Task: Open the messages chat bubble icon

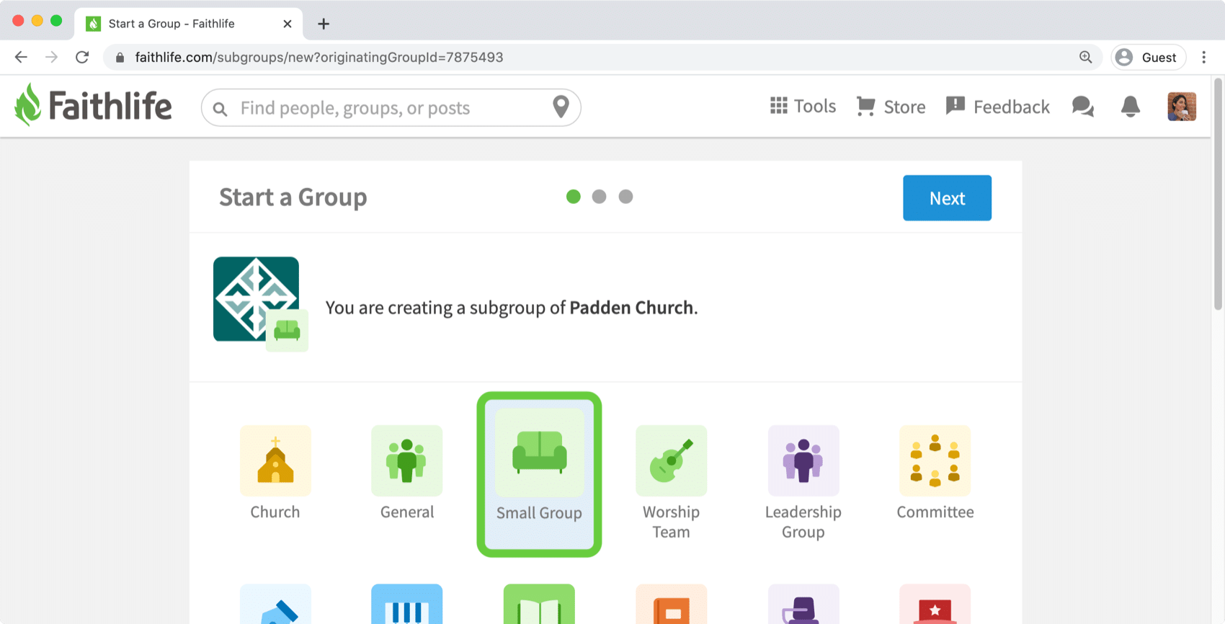Action: click(x=1083, y=107)
